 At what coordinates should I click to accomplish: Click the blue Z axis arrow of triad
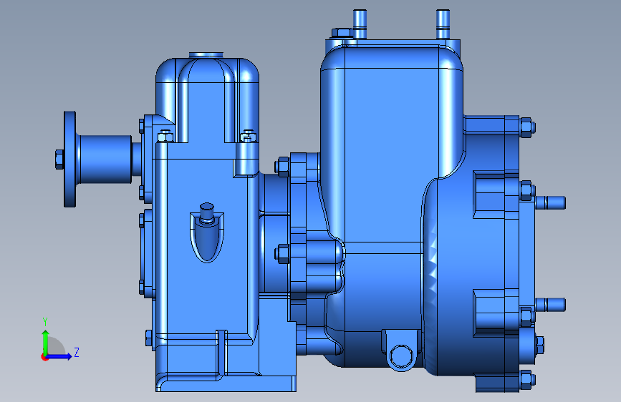tap(59, 356)
